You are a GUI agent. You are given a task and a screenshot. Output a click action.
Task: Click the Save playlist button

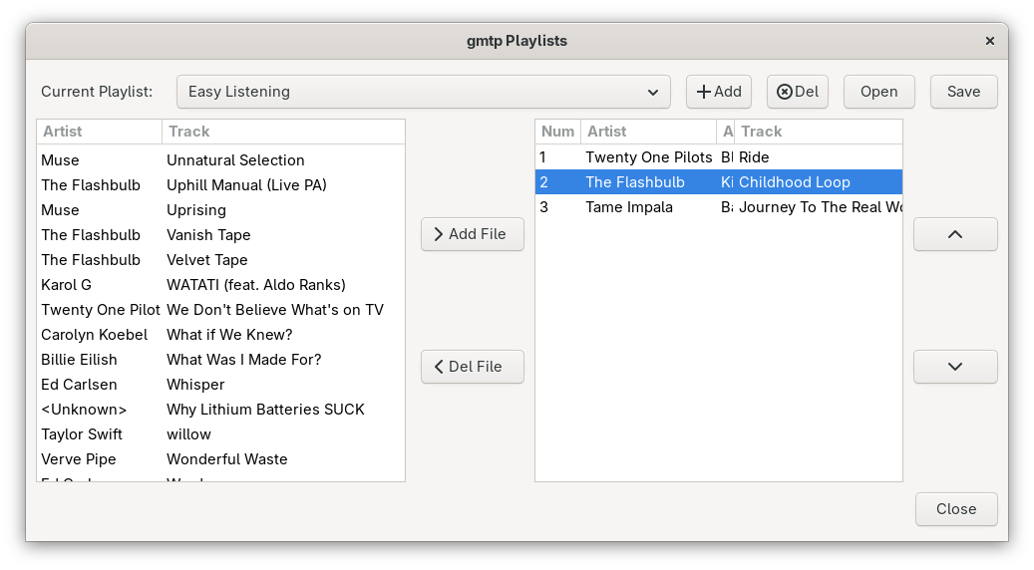[963, 92]
